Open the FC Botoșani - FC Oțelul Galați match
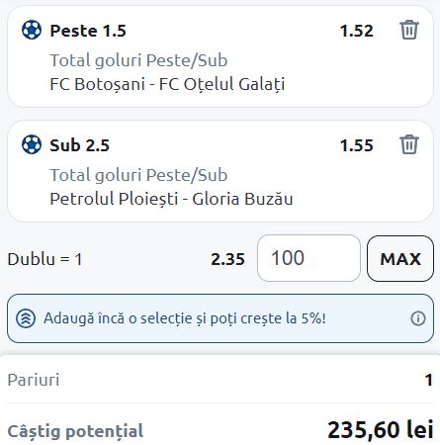The height and width of the screenshot is (445, 440). (x=167, y=84)
